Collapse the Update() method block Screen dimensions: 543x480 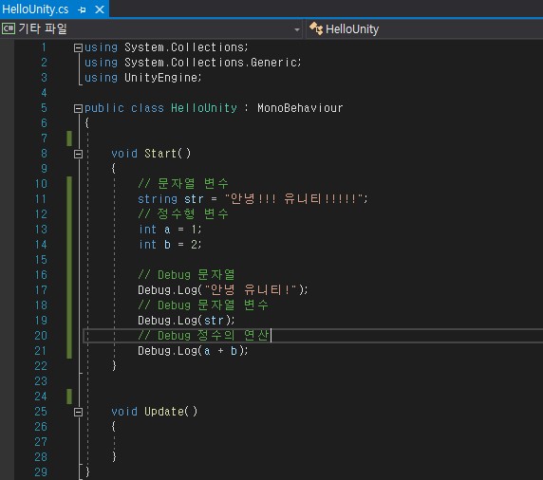tap(78, 412)
